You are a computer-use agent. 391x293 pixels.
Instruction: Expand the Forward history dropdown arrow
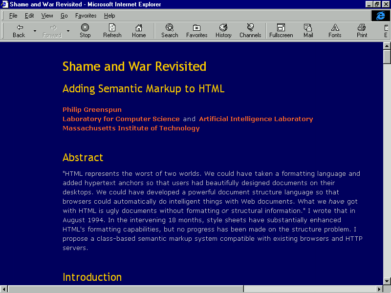(68, 31)
